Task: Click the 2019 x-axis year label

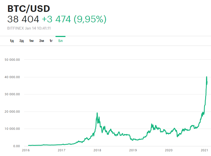Action: click(133, 150)
